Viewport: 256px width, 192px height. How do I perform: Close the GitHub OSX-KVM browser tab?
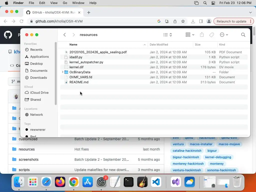[79, 12]
